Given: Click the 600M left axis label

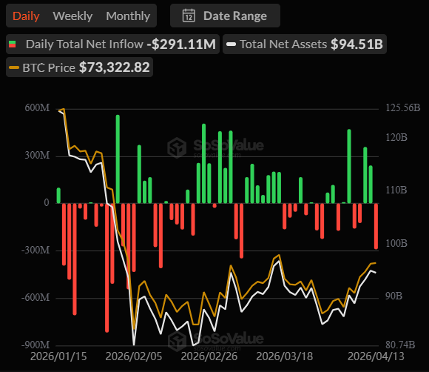Looking at the screenshot, I should coord(37,107).
